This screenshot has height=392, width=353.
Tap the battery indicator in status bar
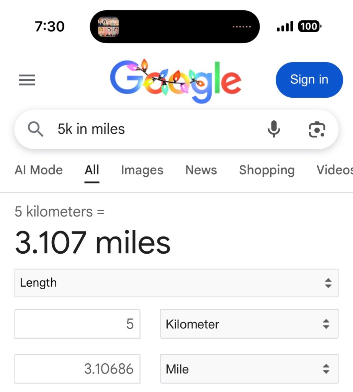tap(309, 26)
